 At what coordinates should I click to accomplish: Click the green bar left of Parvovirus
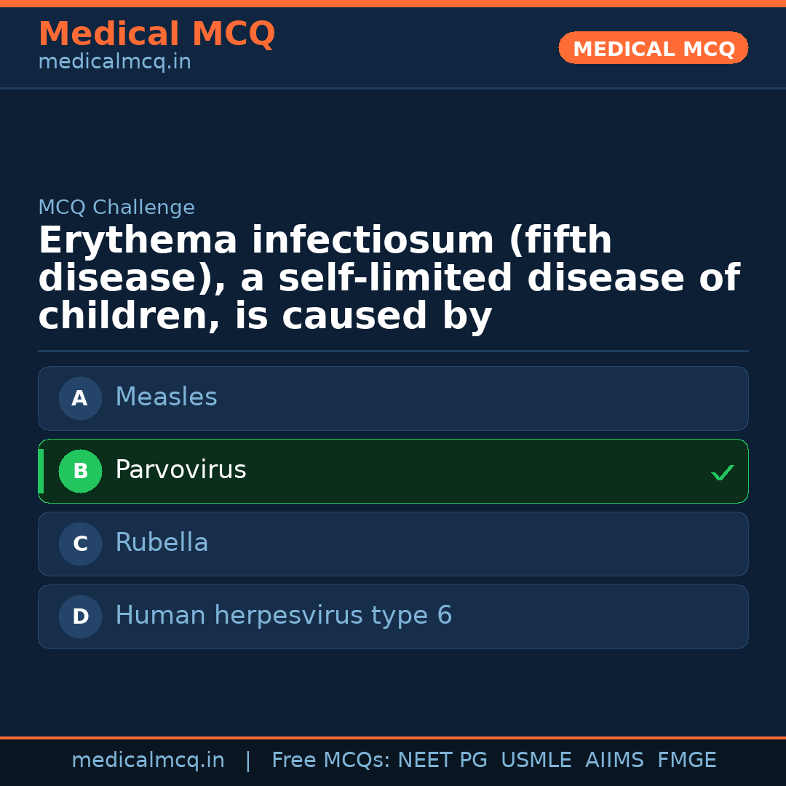pyautogui.click(x=41, y=471)
